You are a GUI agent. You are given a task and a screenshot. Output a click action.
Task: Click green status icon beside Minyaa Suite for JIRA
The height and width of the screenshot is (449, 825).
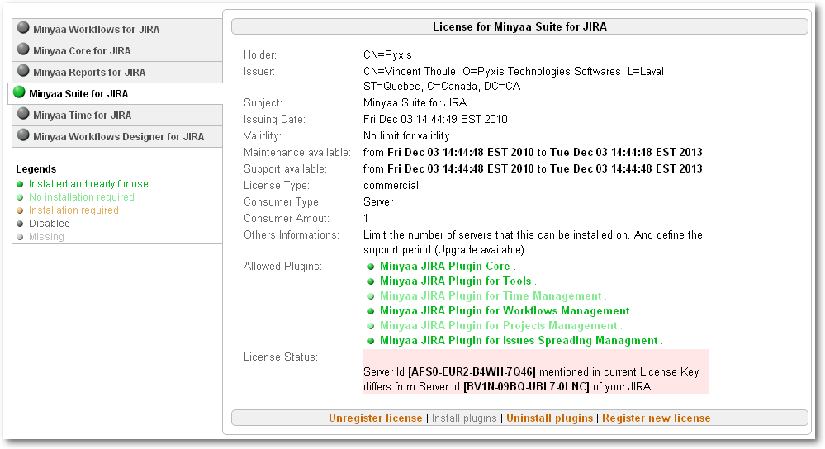pyautogui.click(x=19, y=92)
